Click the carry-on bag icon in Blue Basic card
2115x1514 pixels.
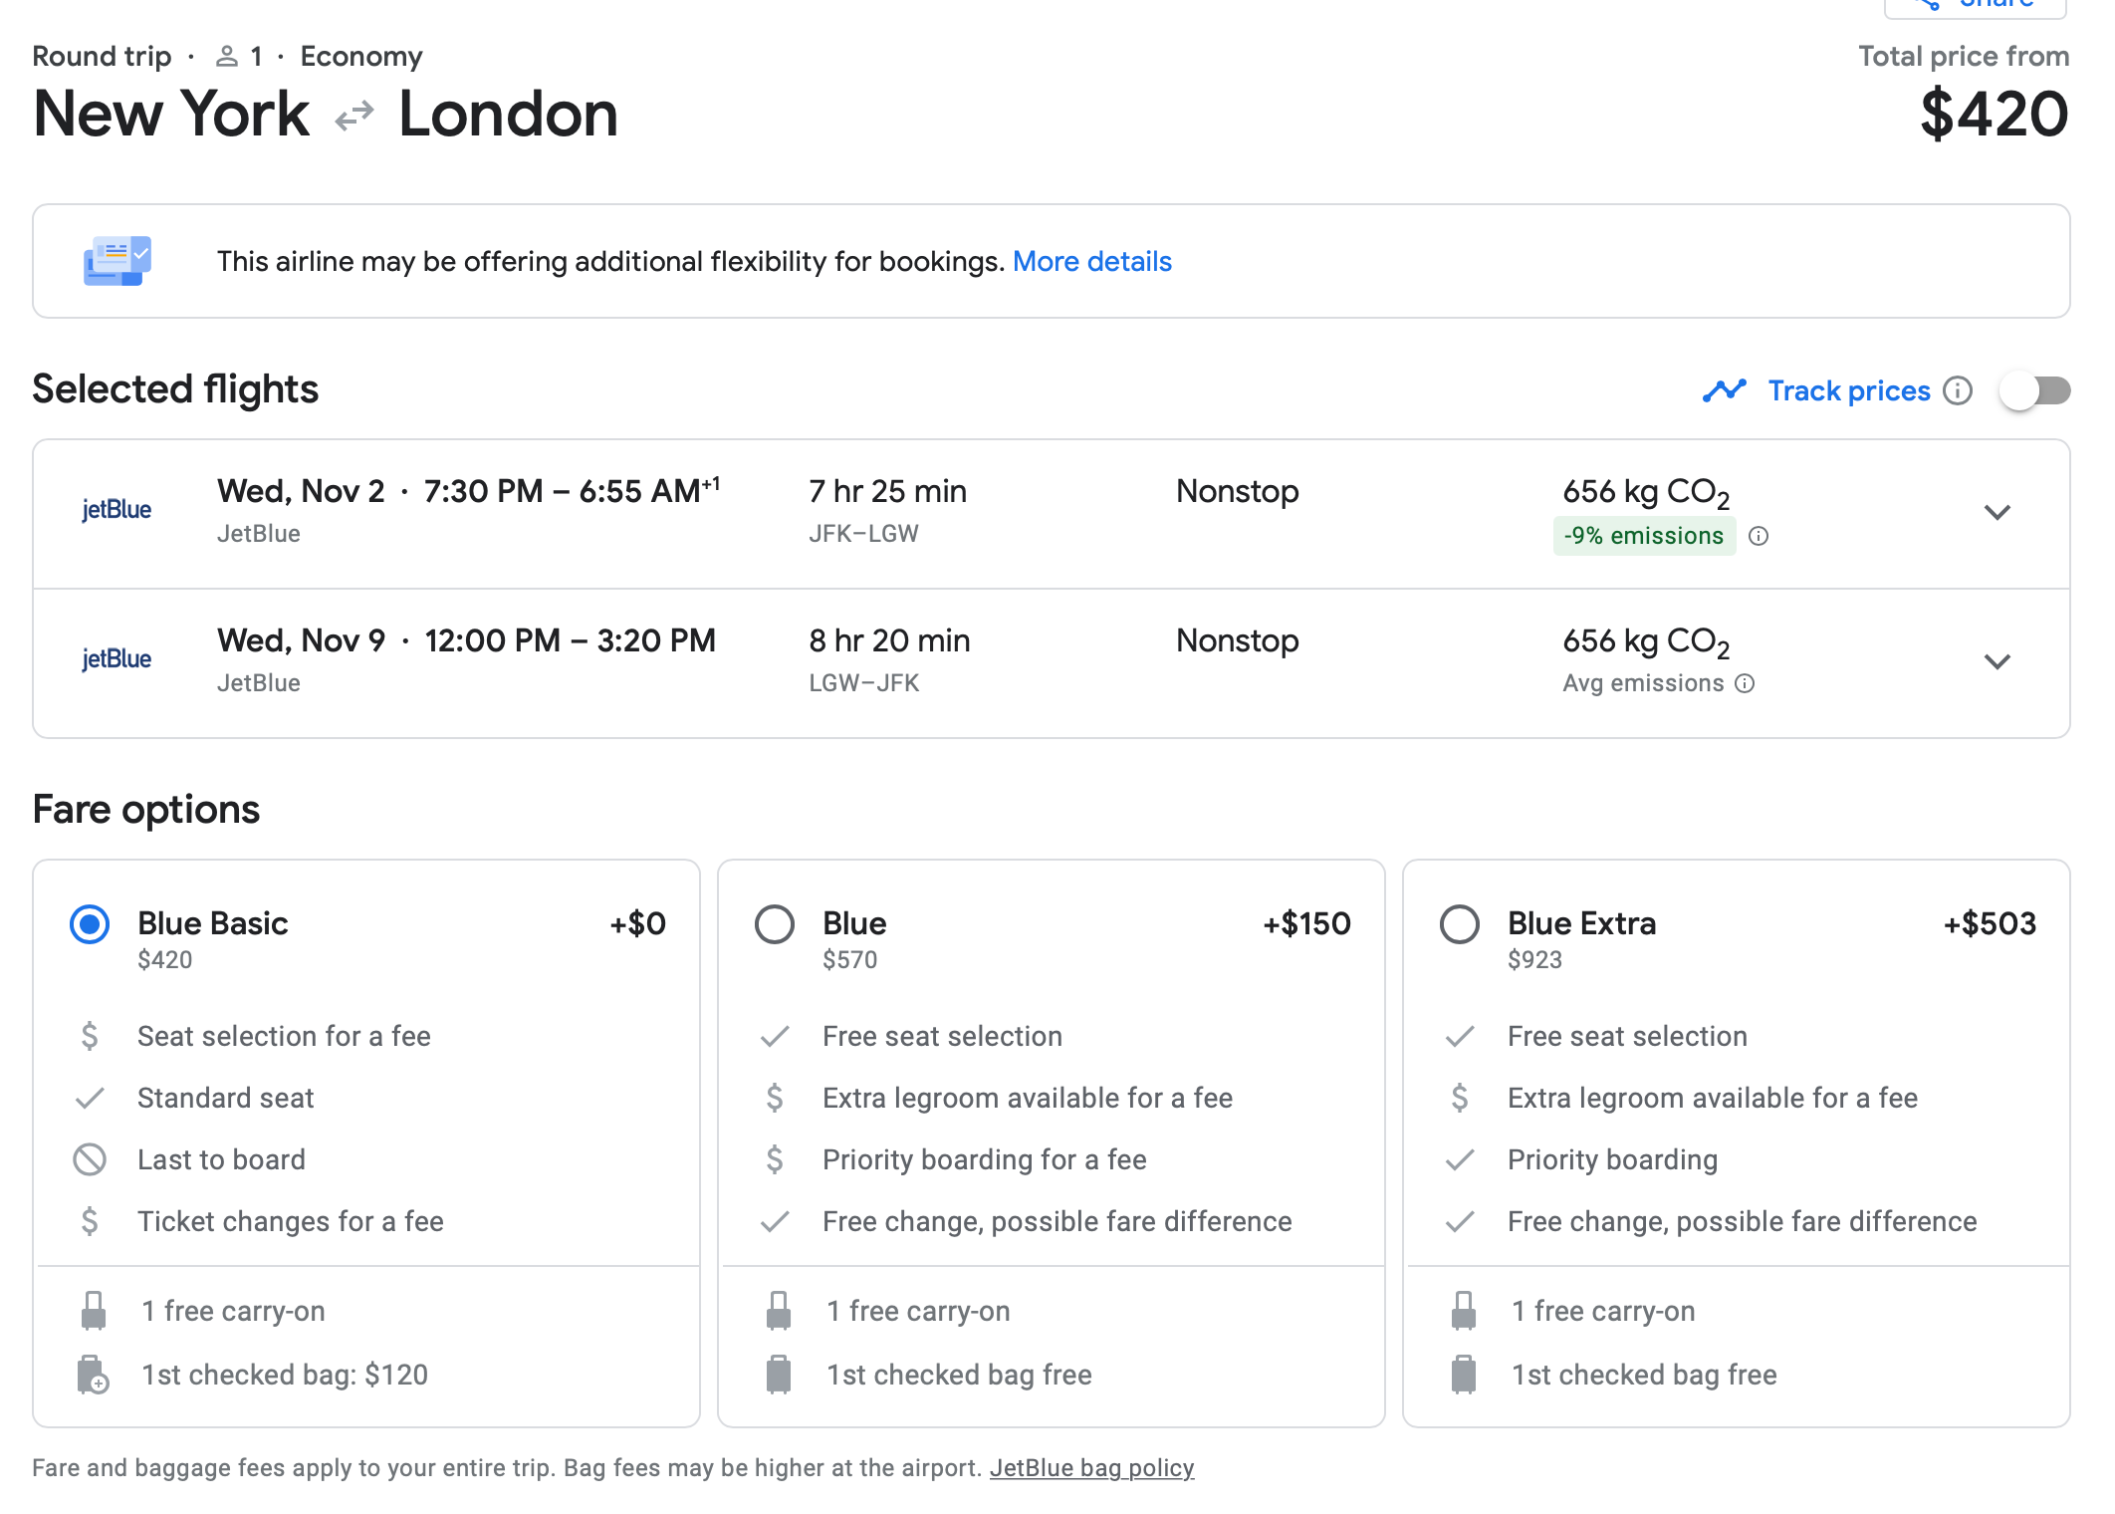pyautogui.click(x=95, y=1311)
